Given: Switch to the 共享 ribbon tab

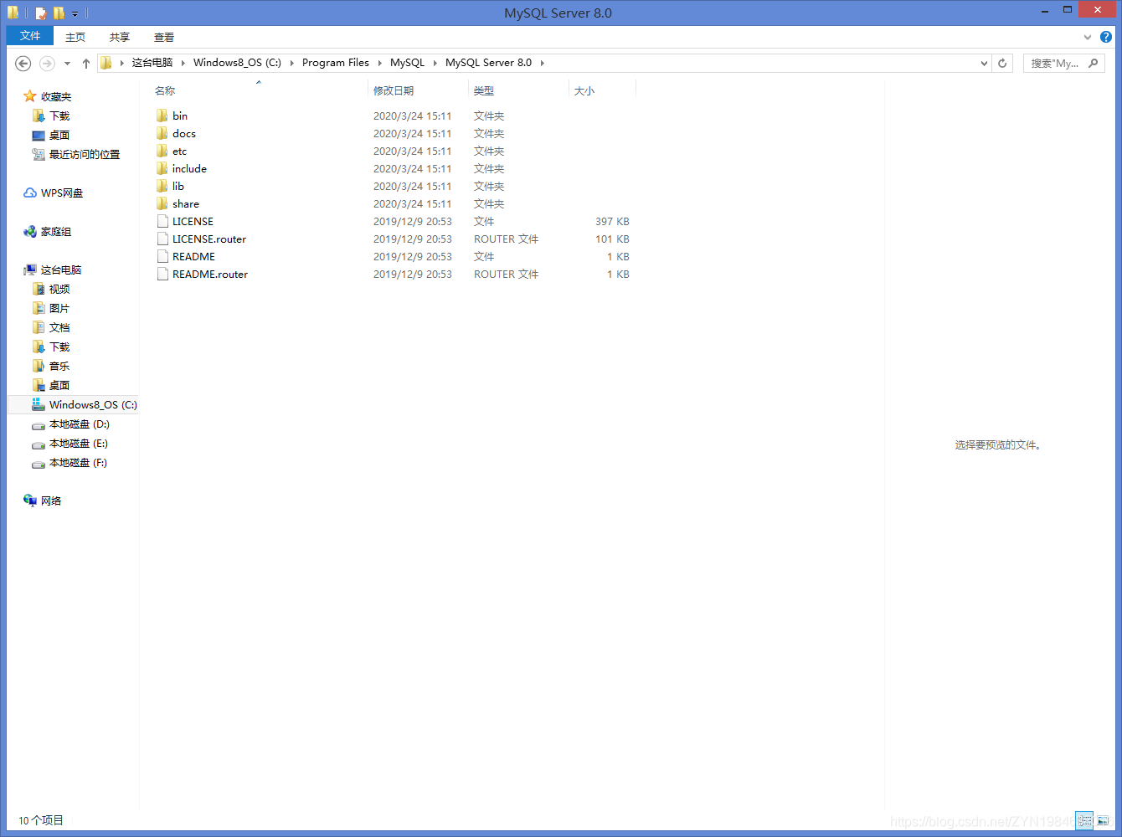Looking at the screenshot, I should (120, 37).
